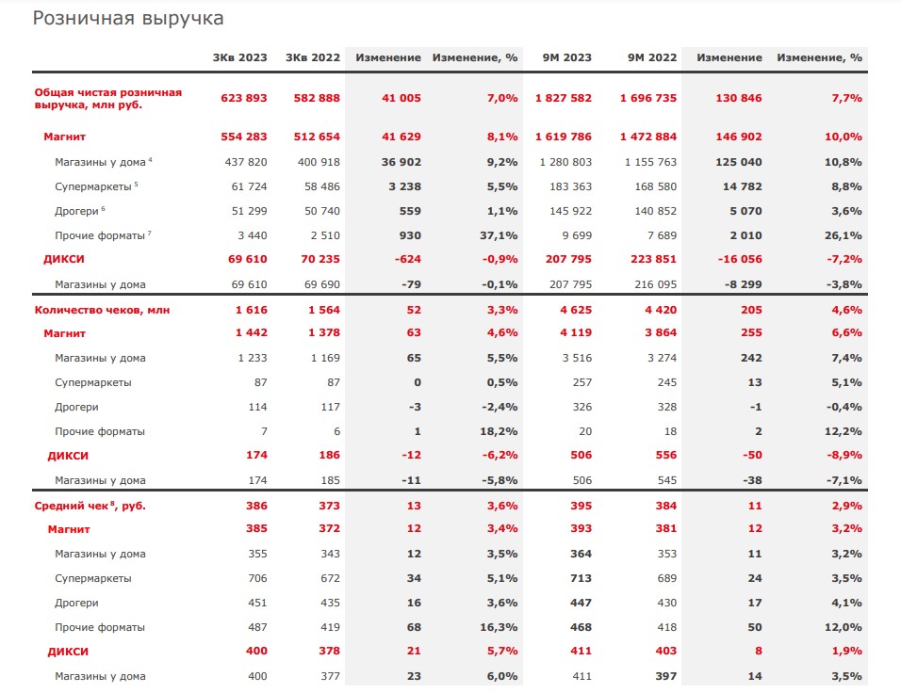Select the "Общая чистая розничная выручка" row label
Viewport: 901px width, 693px height.
point(107,98)
